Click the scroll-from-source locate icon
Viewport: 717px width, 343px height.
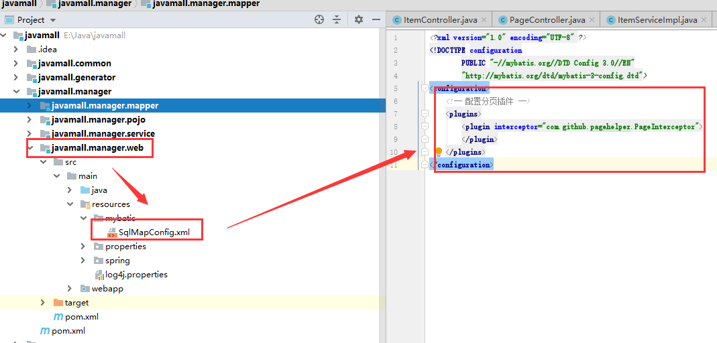[x=319, y=20]
